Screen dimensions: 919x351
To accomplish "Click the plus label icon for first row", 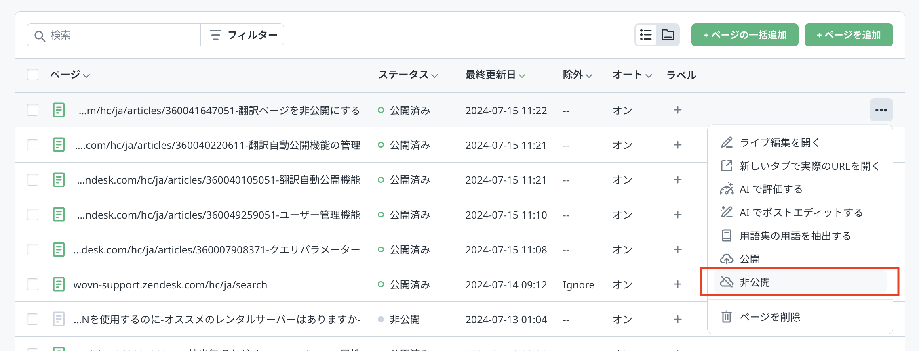I will (678, 110).
